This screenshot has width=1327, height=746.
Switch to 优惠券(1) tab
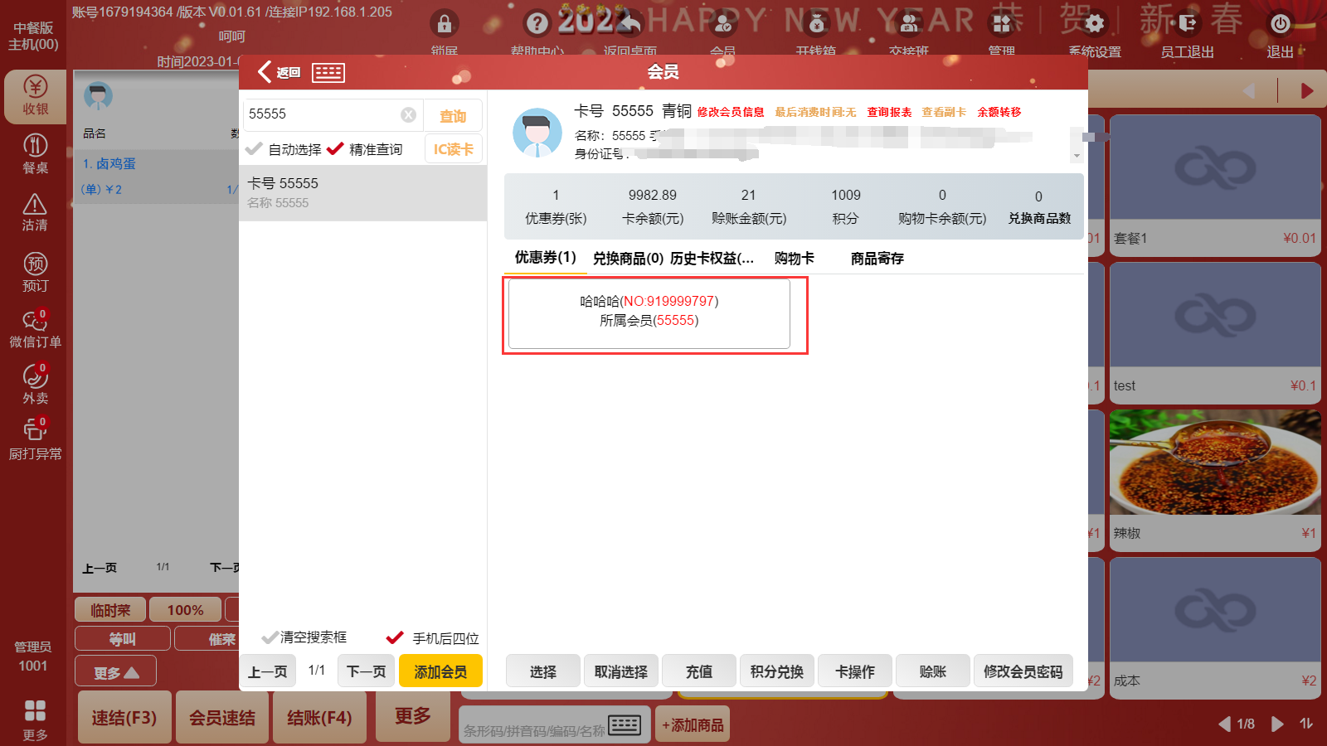point(545,258)
